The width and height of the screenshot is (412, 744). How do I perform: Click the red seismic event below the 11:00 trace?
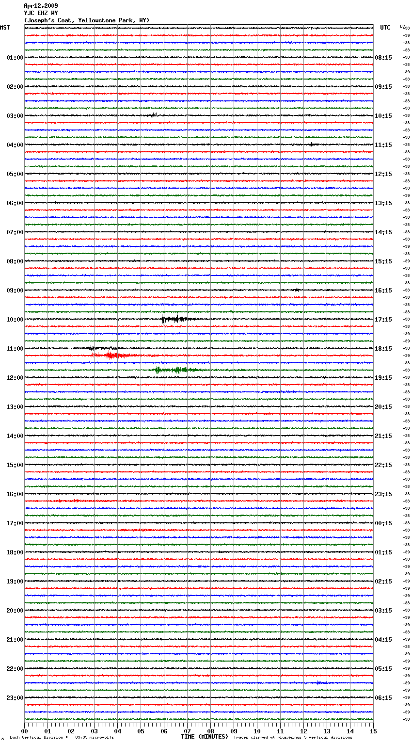click(x=111, y=356)
